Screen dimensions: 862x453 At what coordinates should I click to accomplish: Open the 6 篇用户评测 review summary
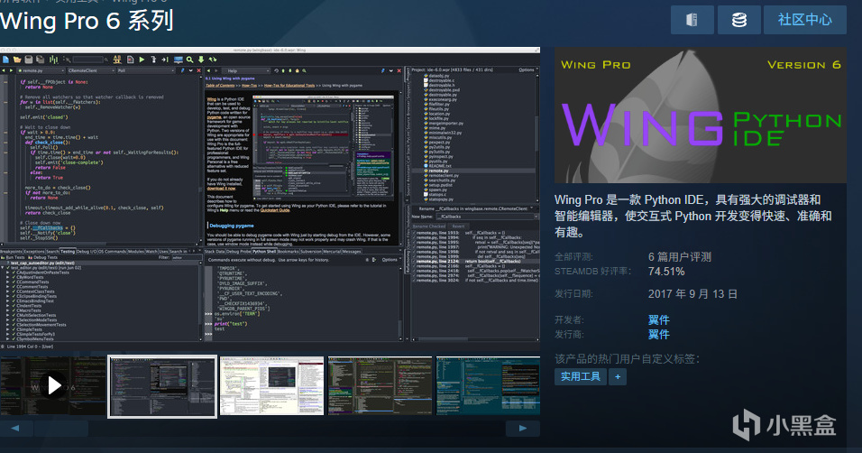680,257
